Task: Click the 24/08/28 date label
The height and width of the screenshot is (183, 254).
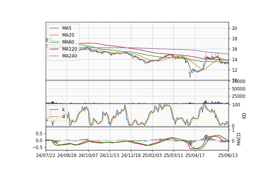Action: (67, 155)
